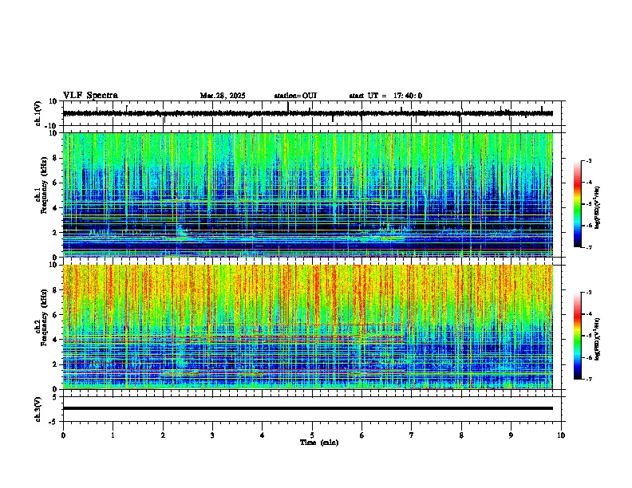The width and height of the screenshot is (632, 488).
Task: Click time-axis tick label "7"
Action: point(412,435)
